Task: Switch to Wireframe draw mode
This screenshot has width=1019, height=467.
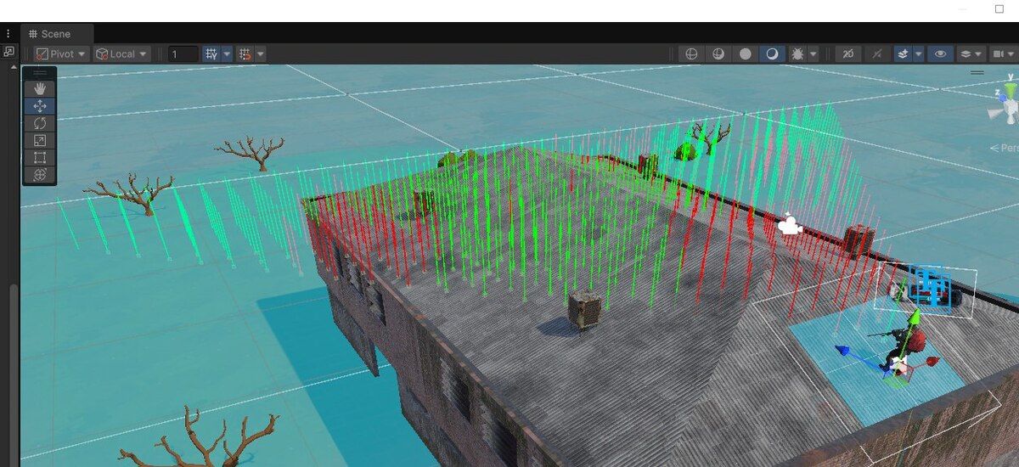Action: pyautogui.click(x=692, y=53)
